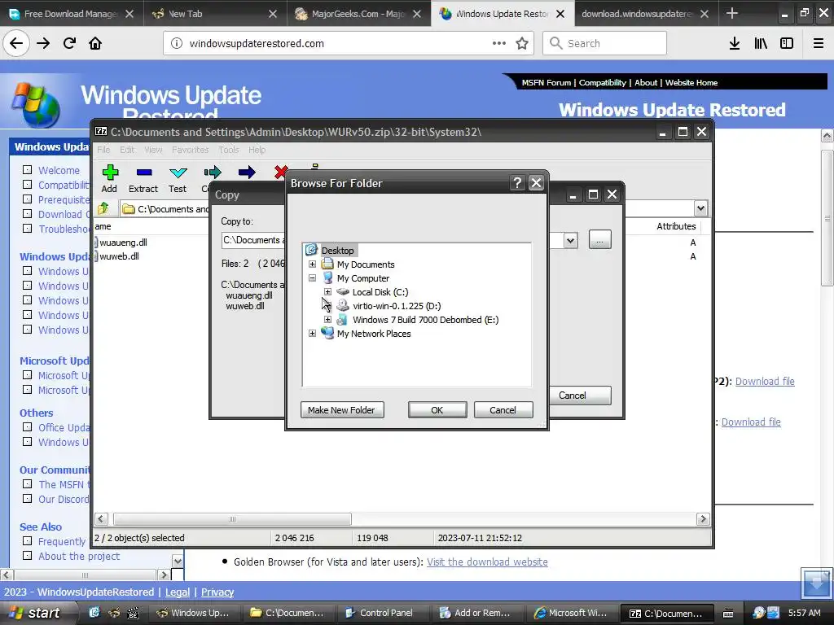This screenshot has height=625, width=834.
Task: Open the 7-Zip address bar dropdown
Action: coord(700,208)
